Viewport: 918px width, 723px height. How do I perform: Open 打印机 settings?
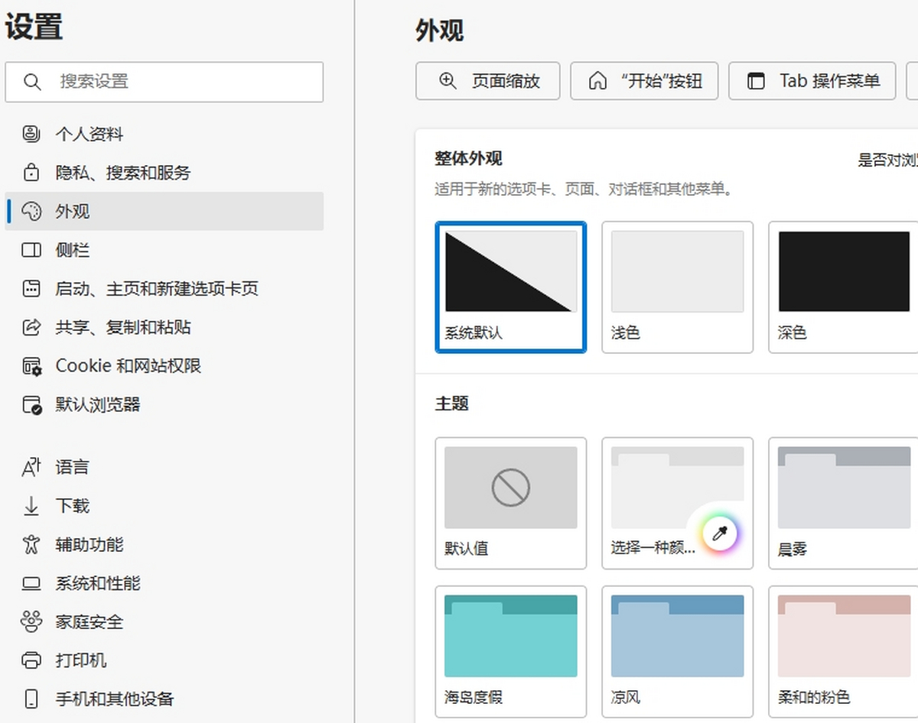tap(164, 660)
